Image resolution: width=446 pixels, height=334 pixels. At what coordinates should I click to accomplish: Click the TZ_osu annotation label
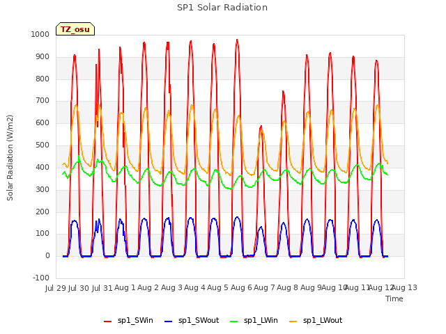[75, 29]
